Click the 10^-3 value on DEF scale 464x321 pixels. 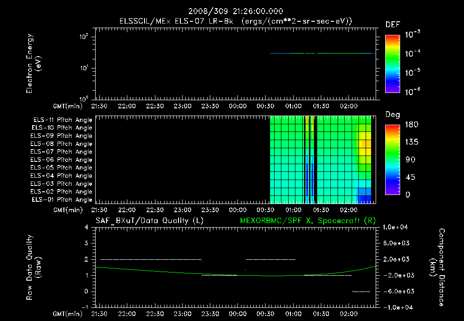[x=412, y=34]
